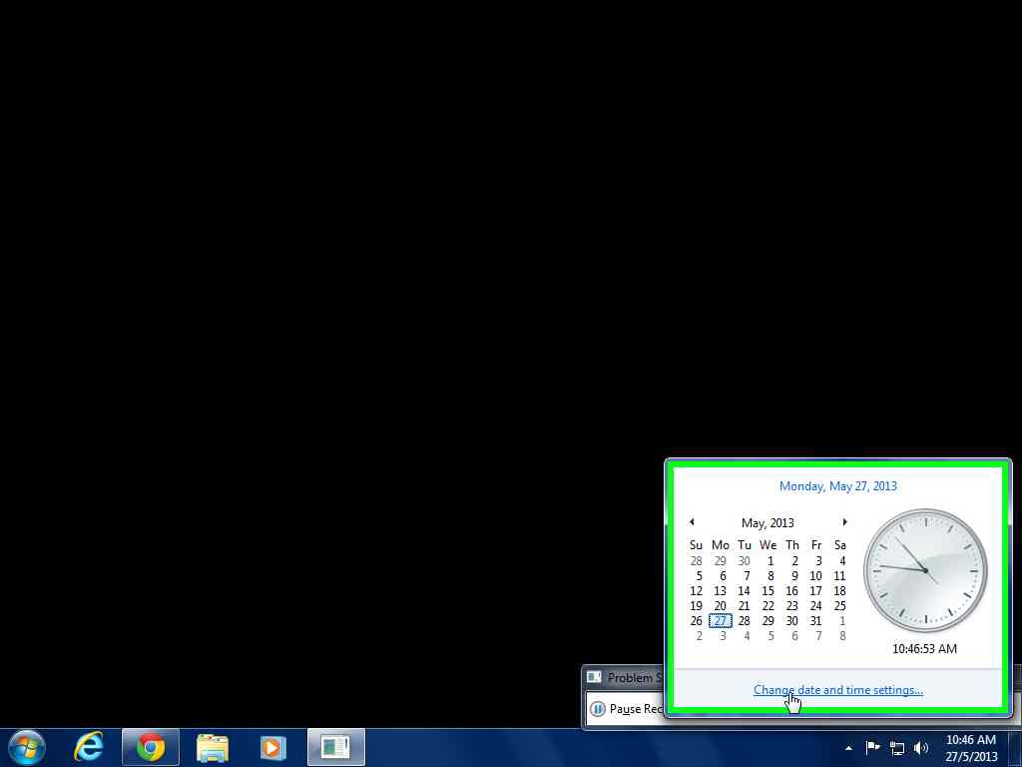Open the volume control in the tray

point(920,747)
